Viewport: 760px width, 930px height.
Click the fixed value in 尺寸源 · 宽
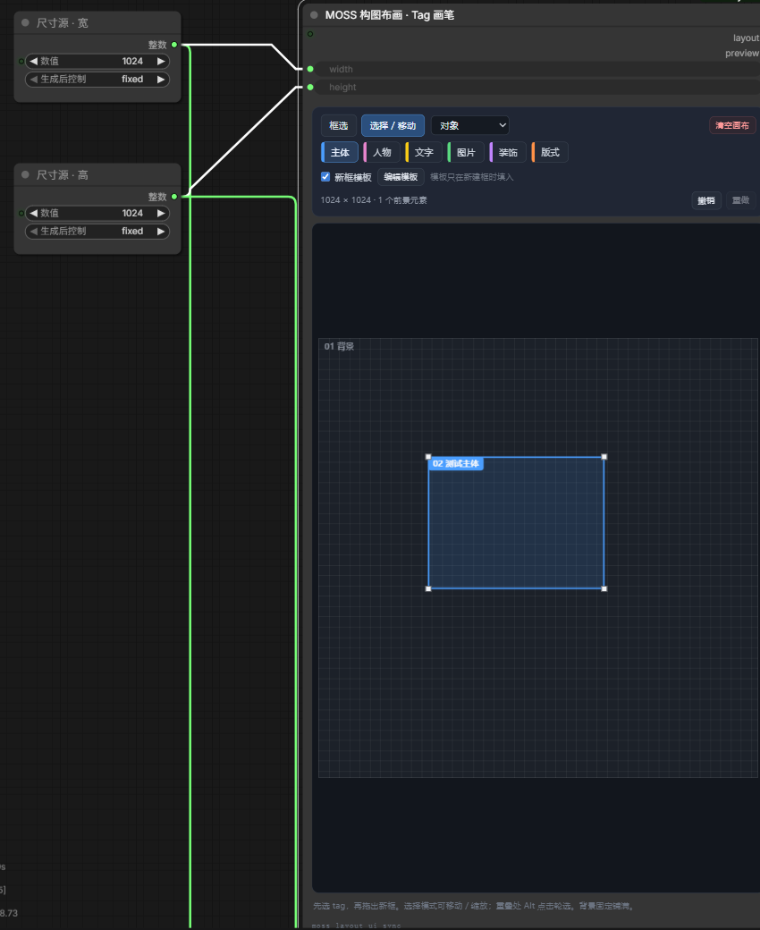[x=132, y=79]
